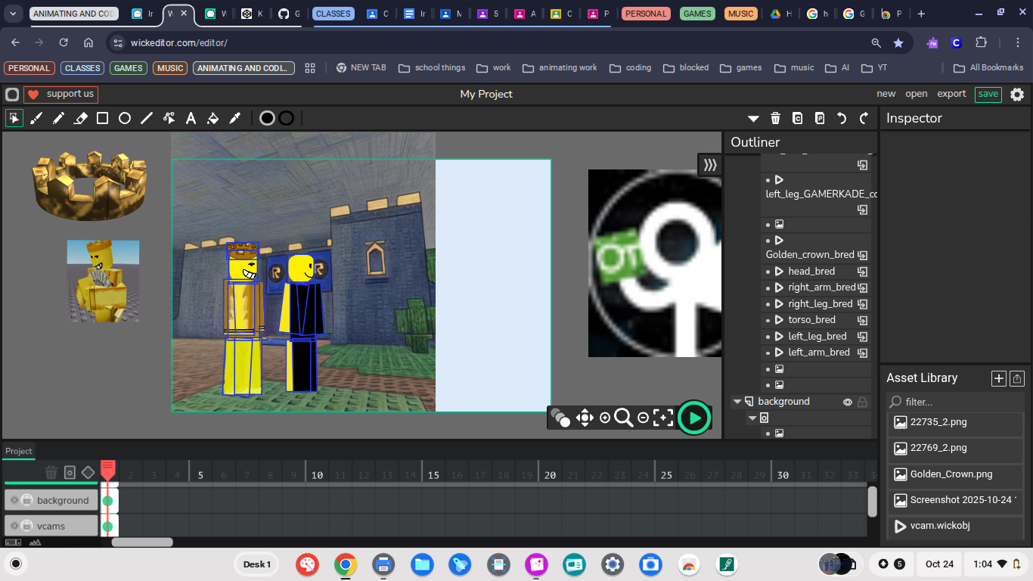Toggle lock on vcams timeline layer
Viewport: 1033px width, 581px height.
(26, 526)
